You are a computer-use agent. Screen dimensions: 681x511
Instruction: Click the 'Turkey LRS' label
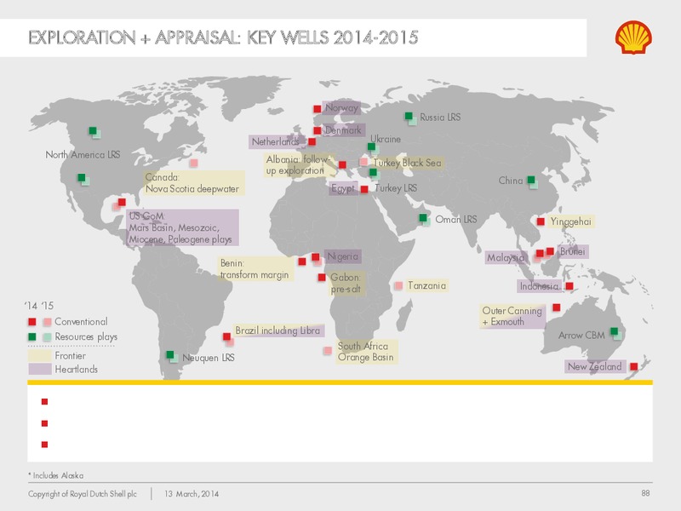point(396,188)
